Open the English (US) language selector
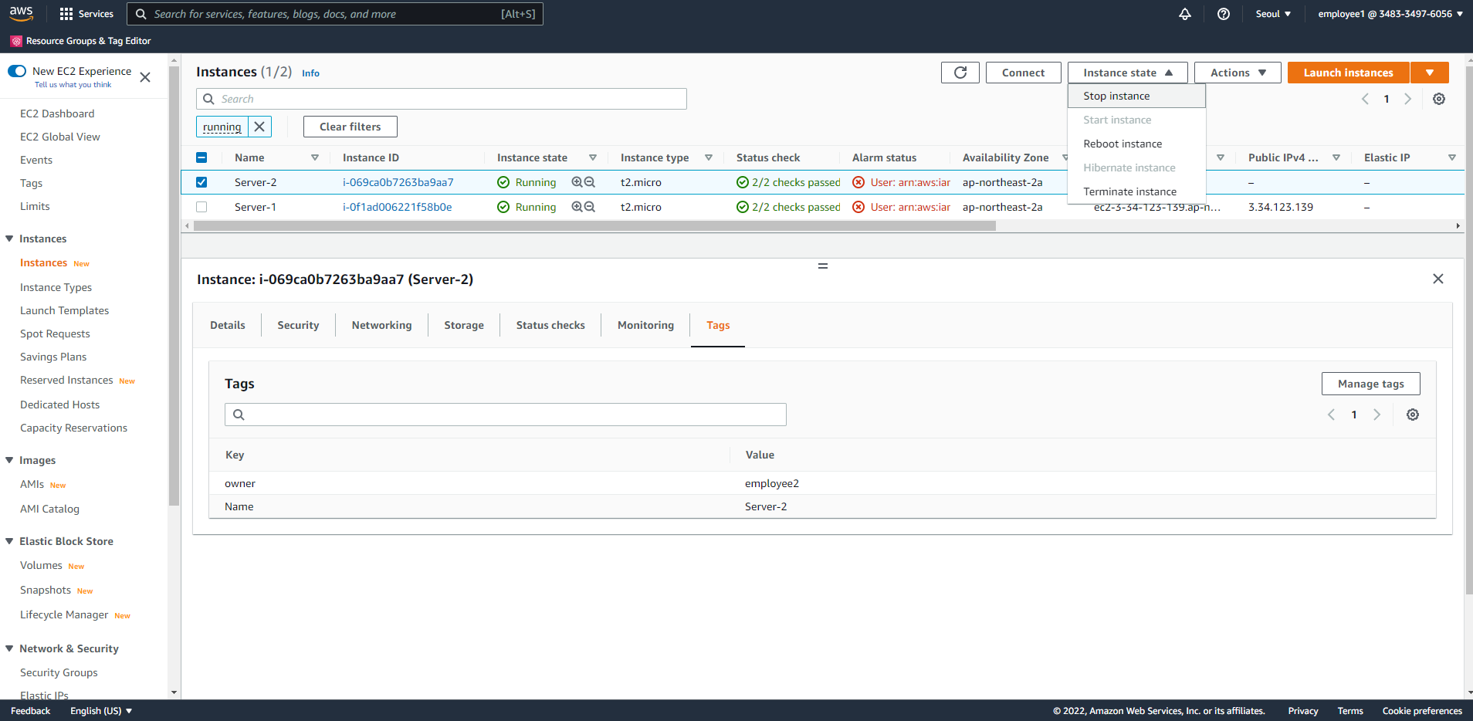The image size is (1473, 721). point(101,711)
